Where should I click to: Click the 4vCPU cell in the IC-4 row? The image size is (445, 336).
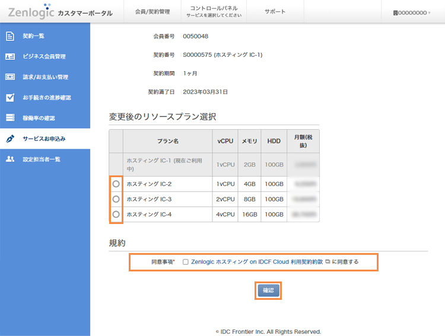pyautogui.click(x=225, y=215)
